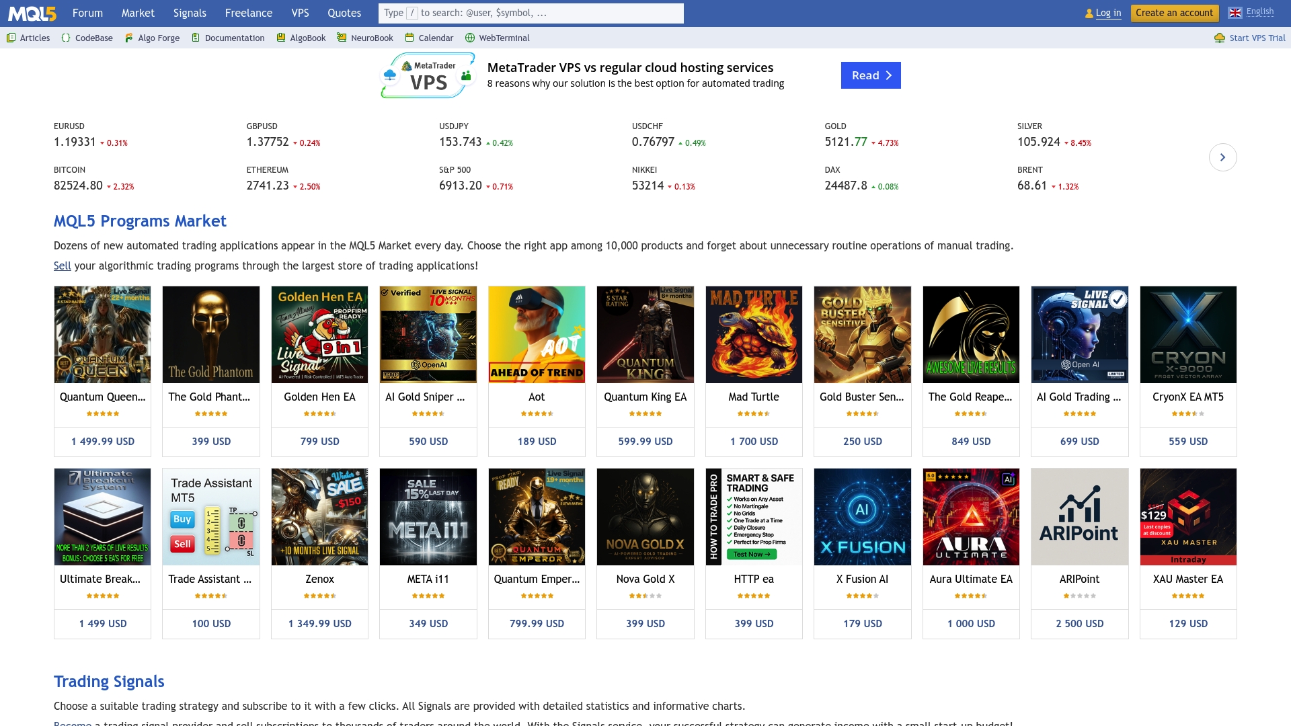Open Documentation using its book icon
Screen dimensions: 1291x726
pos(195,38)
